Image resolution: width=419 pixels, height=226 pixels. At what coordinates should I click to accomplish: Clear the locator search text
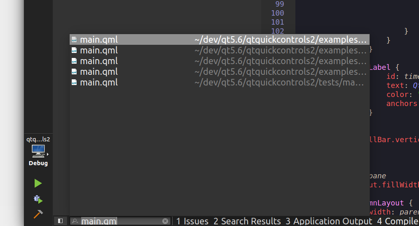coord(165,221)
